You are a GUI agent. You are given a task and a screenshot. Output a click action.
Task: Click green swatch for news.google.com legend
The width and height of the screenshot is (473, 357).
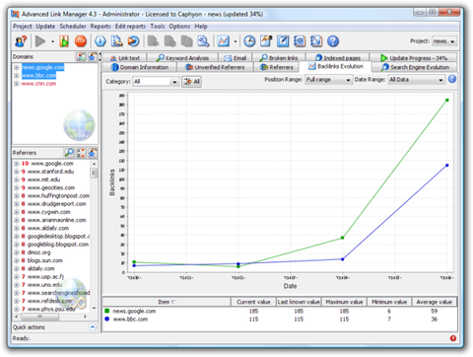(106, 311)
